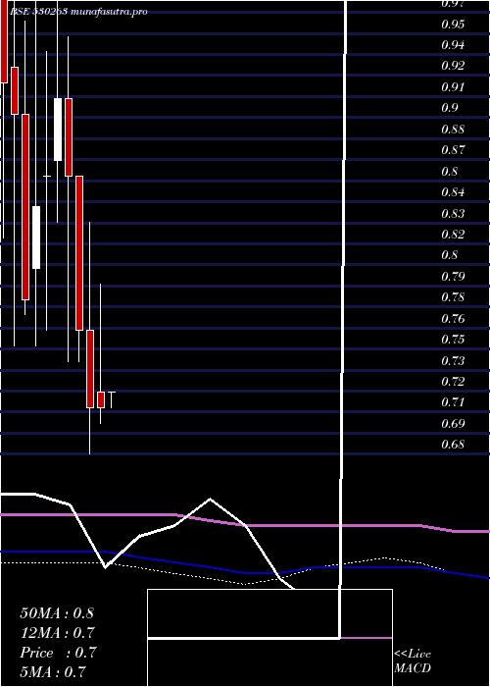Screen dimensions: 490x687
Task: Select the 0.71 price axis label
Action: pyautogui.click(x=453, y=402)
